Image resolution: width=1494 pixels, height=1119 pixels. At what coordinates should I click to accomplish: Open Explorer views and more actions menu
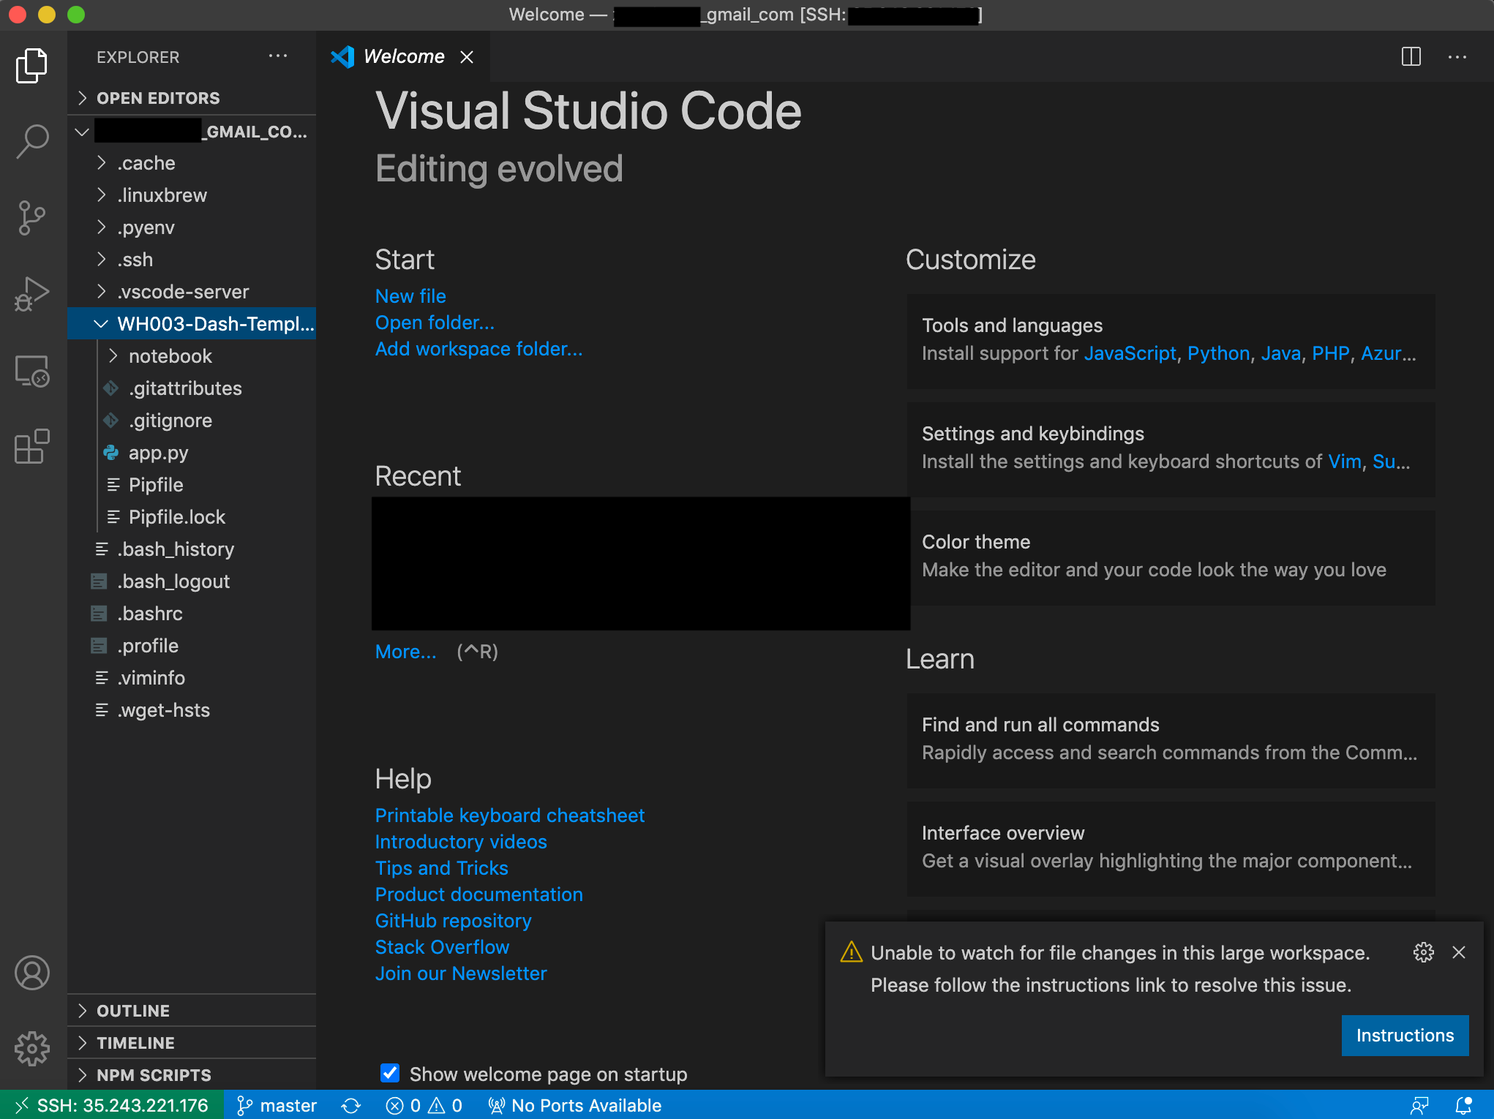click(278, 56)
